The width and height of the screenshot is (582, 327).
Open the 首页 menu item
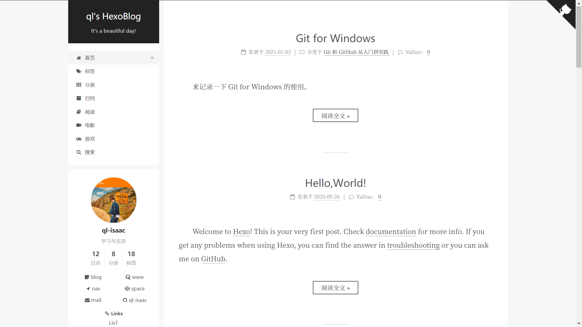(114, 58)
